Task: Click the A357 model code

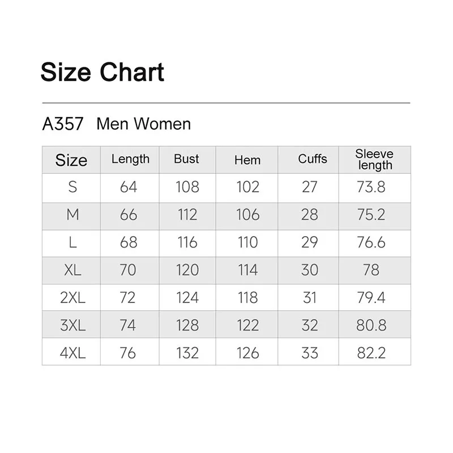Action: click(63, 124)
